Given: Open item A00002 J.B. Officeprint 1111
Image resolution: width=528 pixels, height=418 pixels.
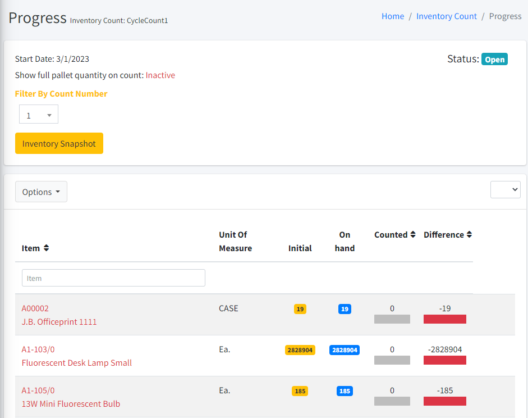Looking at the screenshot, I should [x=35, y=308].
